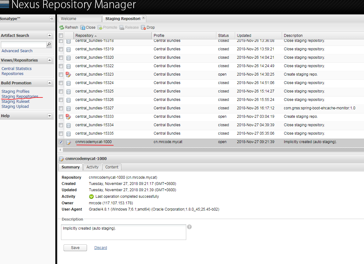364x264 pixels.
Task: Close the Staging Repositories tab with its X
Action: tap(143, 18)
